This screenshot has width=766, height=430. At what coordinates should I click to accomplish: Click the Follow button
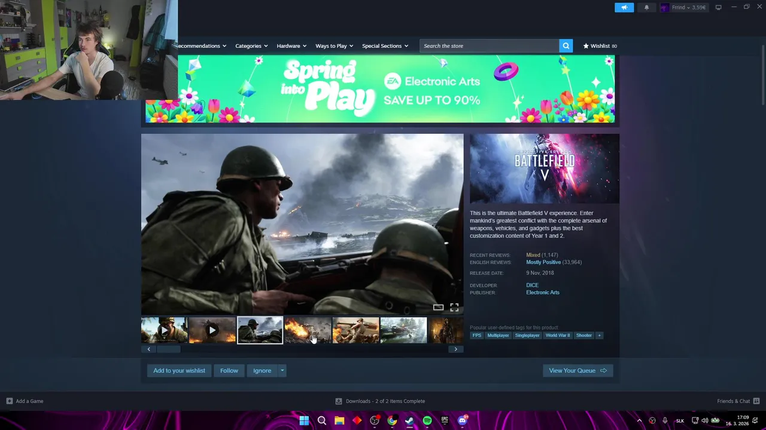(229, 371)
